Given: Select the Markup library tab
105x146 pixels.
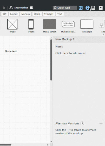Looking at the screenshot, I should pos(26,14).
